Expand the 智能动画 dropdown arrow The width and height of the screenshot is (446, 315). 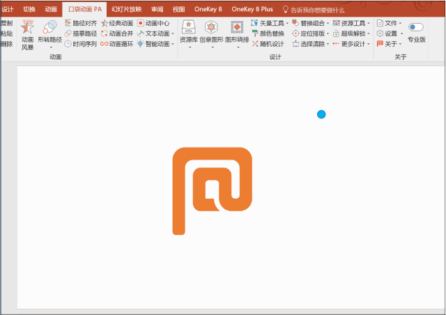coord(173,44)
